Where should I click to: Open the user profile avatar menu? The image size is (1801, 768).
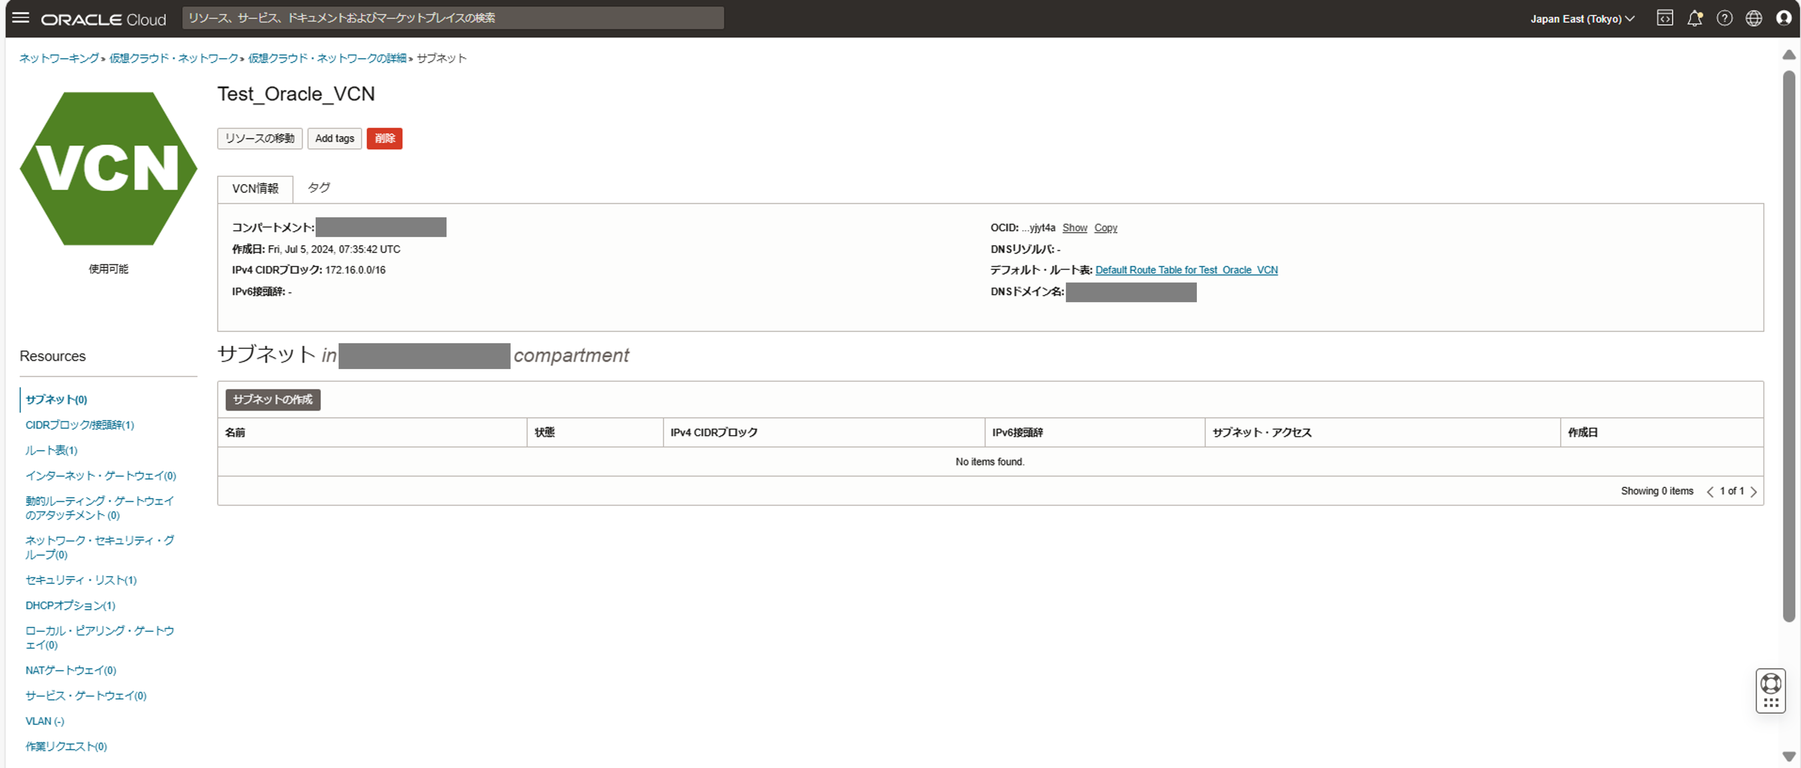1783,18
